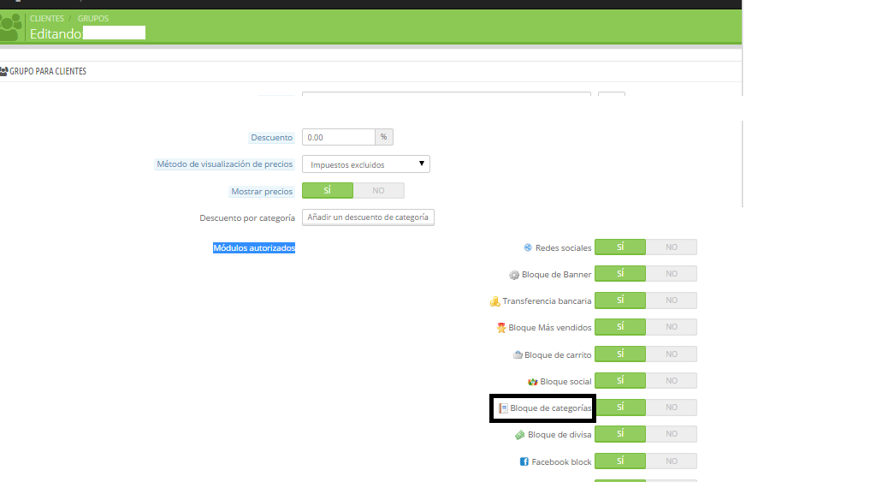Open the Método de visualización de precios dropdown
The height and width of the screenshot is (482, 894).
point(366,164)
